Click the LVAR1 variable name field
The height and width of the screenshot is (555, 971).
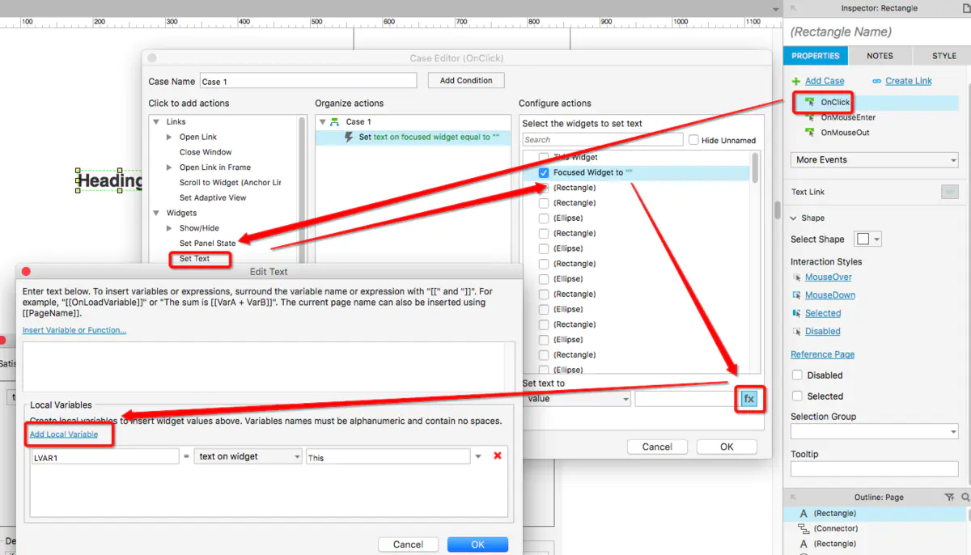pos(104,457)
